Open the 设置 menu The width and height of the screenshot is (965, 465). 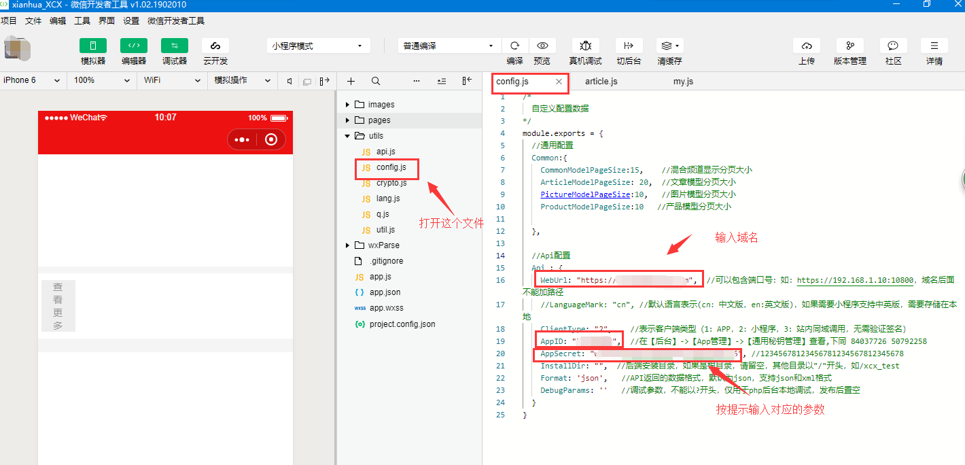(131, 21)
